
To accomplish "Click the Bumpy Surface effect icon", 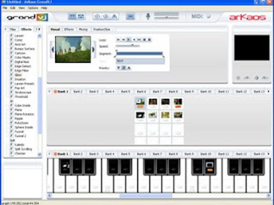I will pos(12,49).
